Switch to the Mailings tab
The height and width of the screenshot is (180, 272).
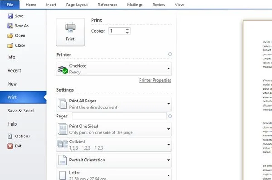tap(135, 5)
